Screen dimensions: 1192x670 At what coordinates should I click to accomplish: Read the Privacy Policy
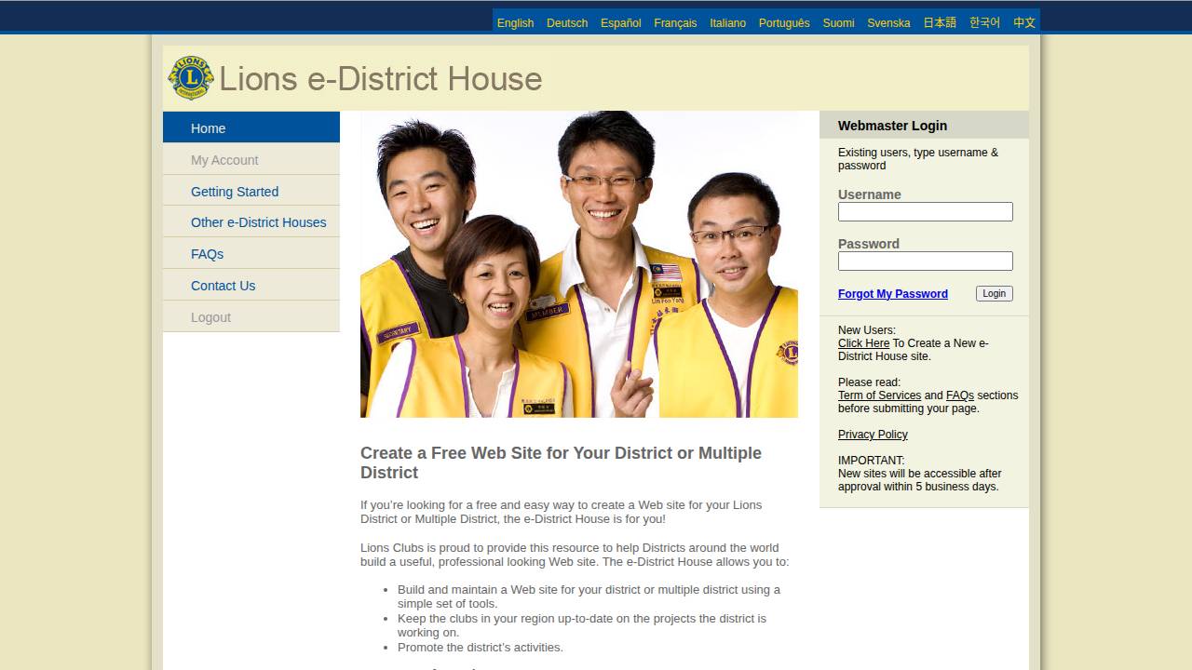pyautogui.click(x=872, y=434)
